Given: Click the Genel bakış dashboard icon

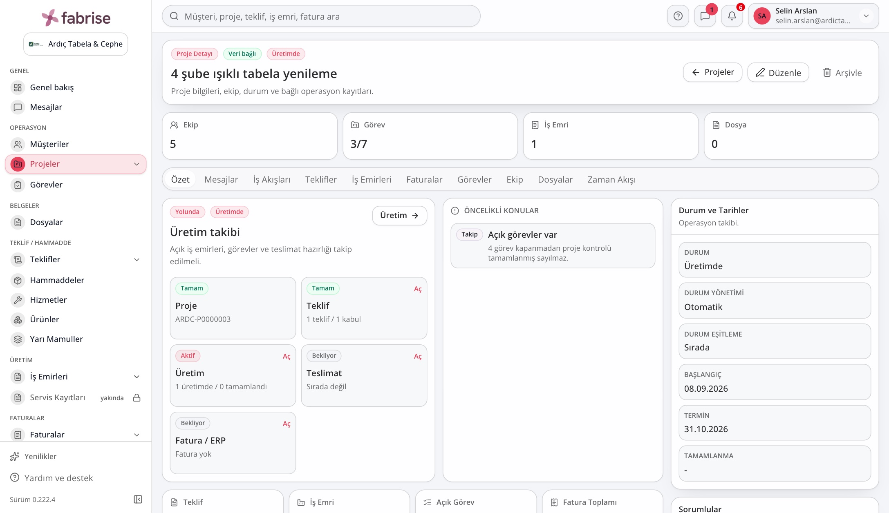Looking at the screenshot, I should [18, 87].
